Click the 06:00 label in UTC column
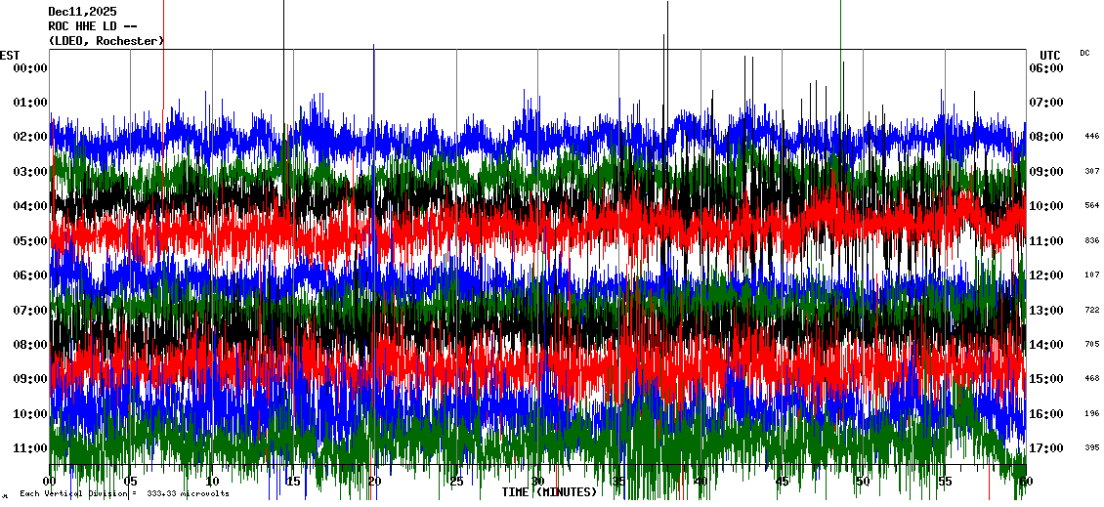This screenshot has height=507, width=1104. pyautogui.click(x=1046, y=67)
